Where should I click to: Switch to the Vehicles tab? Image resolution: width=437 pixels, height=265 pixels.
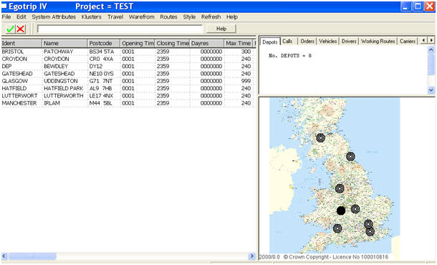(328, 42)
